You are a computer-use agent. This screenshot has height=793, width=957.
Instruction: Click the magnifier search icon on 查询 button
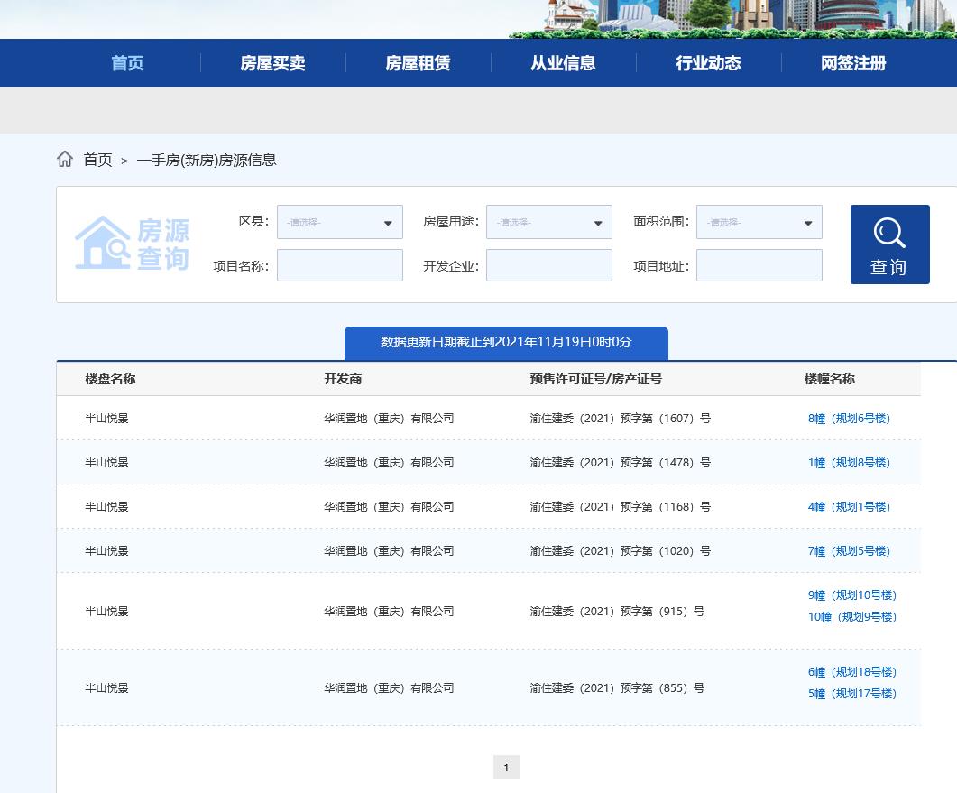coord(889,233)
